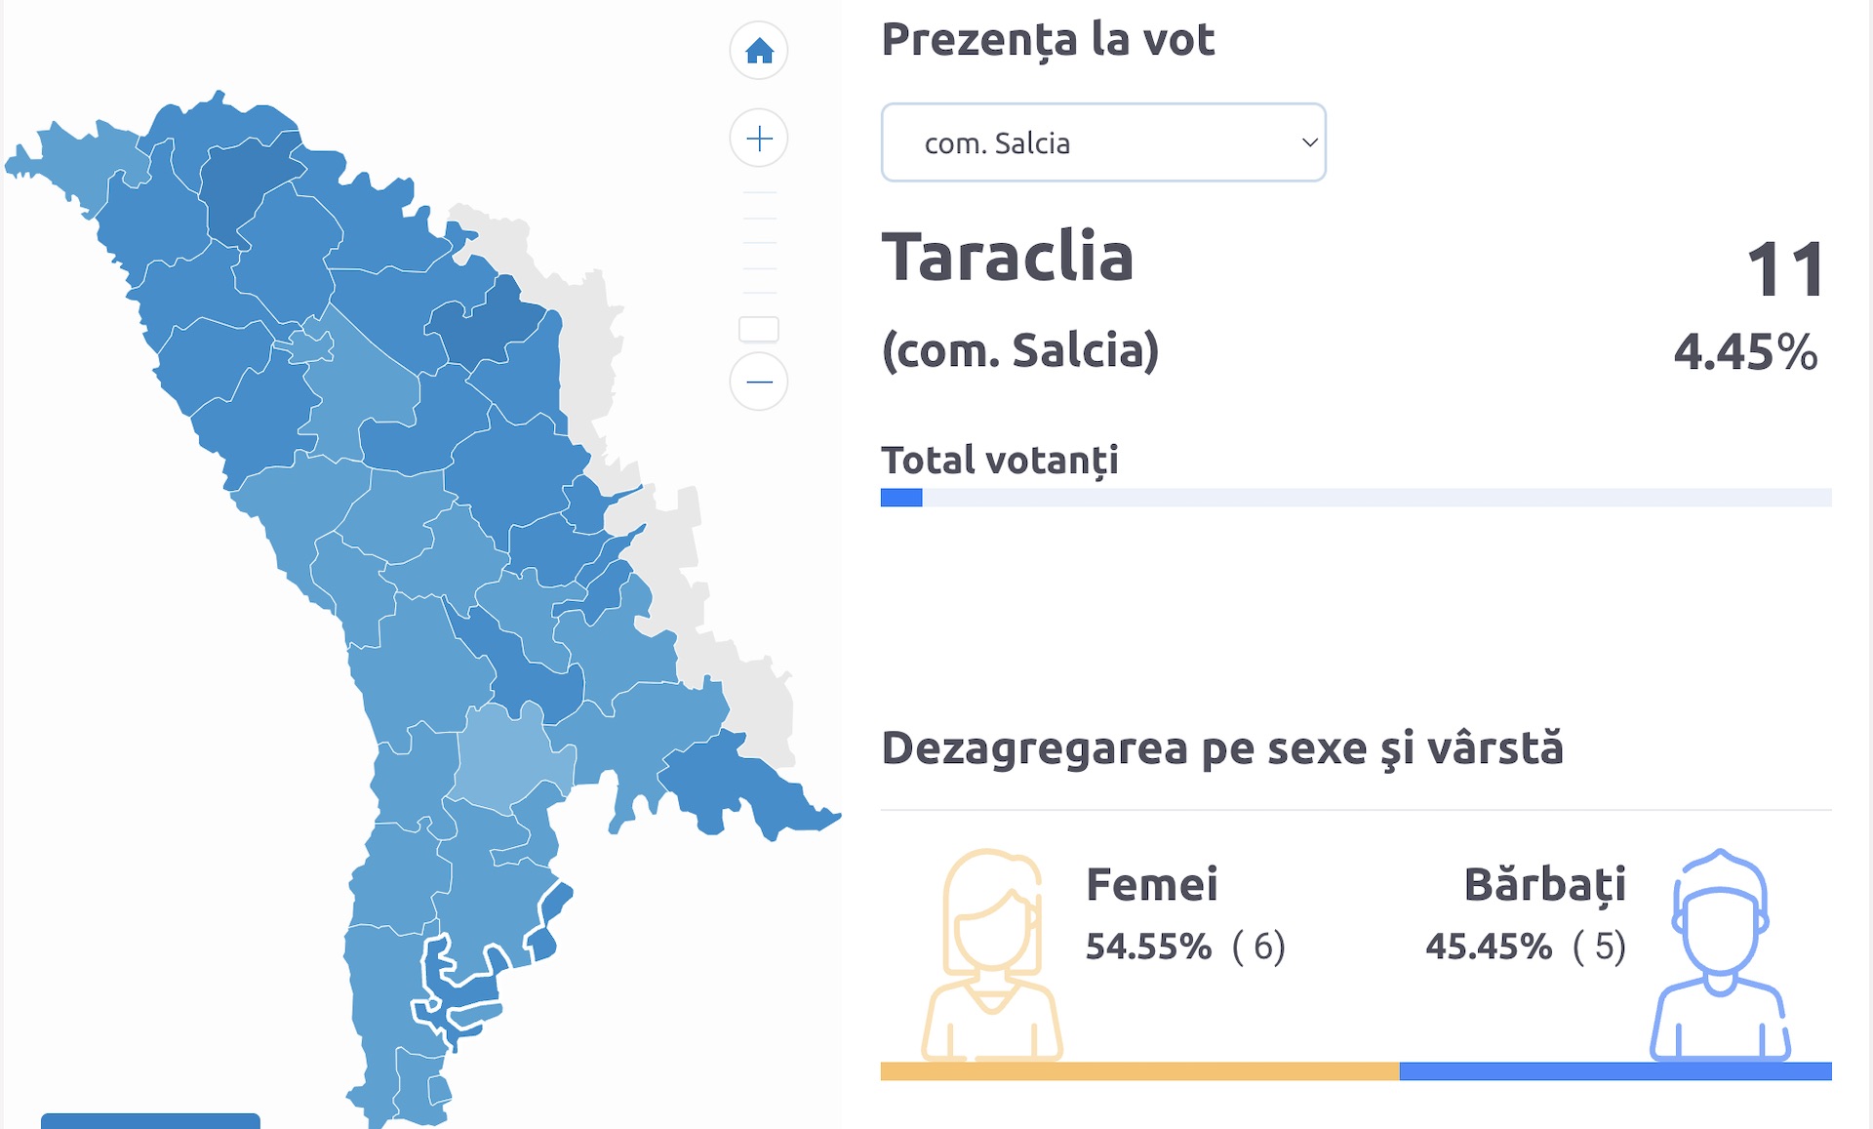Click the "Femei" label

point(1152,885)
